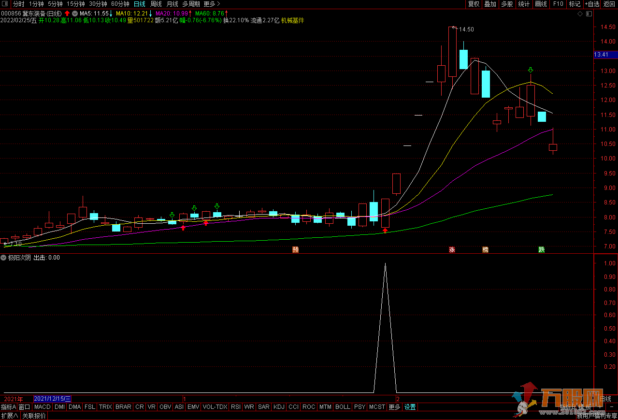Image resolution: width=618 pixels, height=420 pixels.
Task: Select the RSI indicator tab
Action: click(236, 407)
